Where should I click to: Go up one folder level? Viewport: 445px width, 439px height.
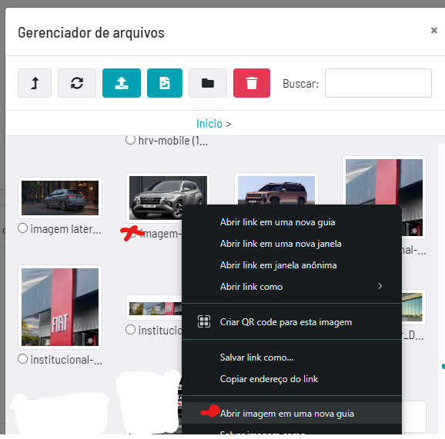click(x=35, y=83)
